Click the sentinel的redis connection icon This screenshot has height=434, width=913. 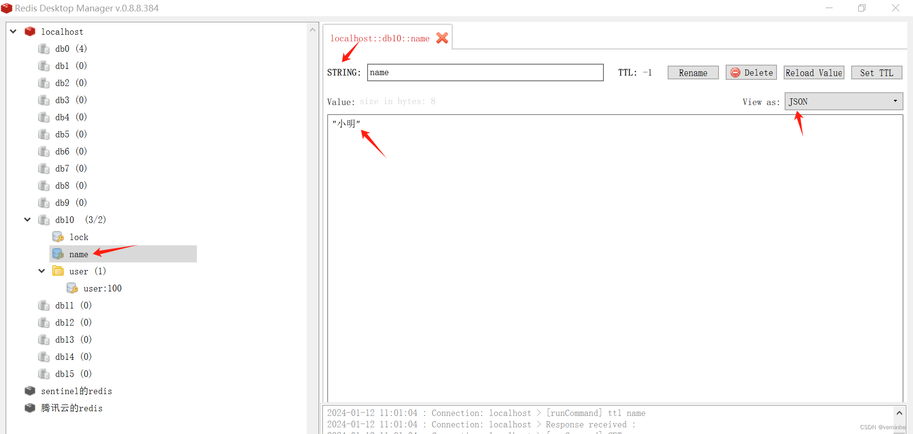click(30, 391)
